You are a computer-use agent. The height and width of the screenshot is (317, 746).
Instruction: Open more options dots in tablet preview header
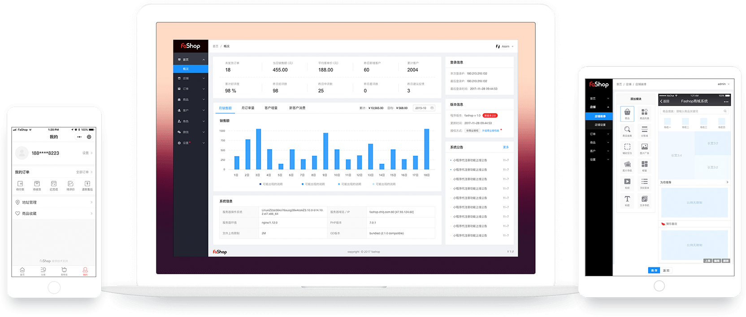[x=726, y=102]
